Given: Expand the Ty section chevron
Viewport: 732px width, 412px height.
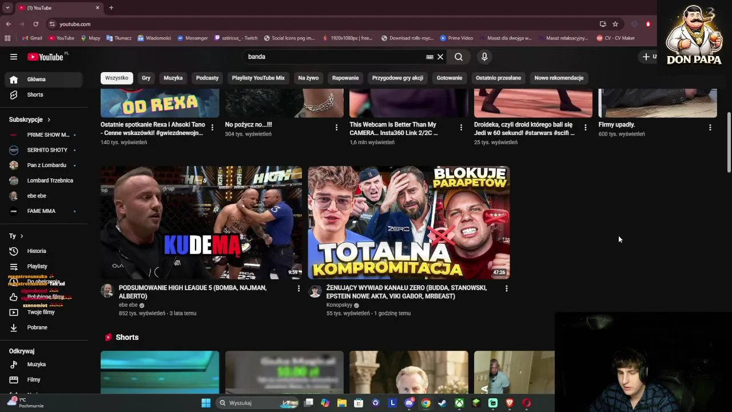Looking at the screenshot, I should click(x=22, y=236).
